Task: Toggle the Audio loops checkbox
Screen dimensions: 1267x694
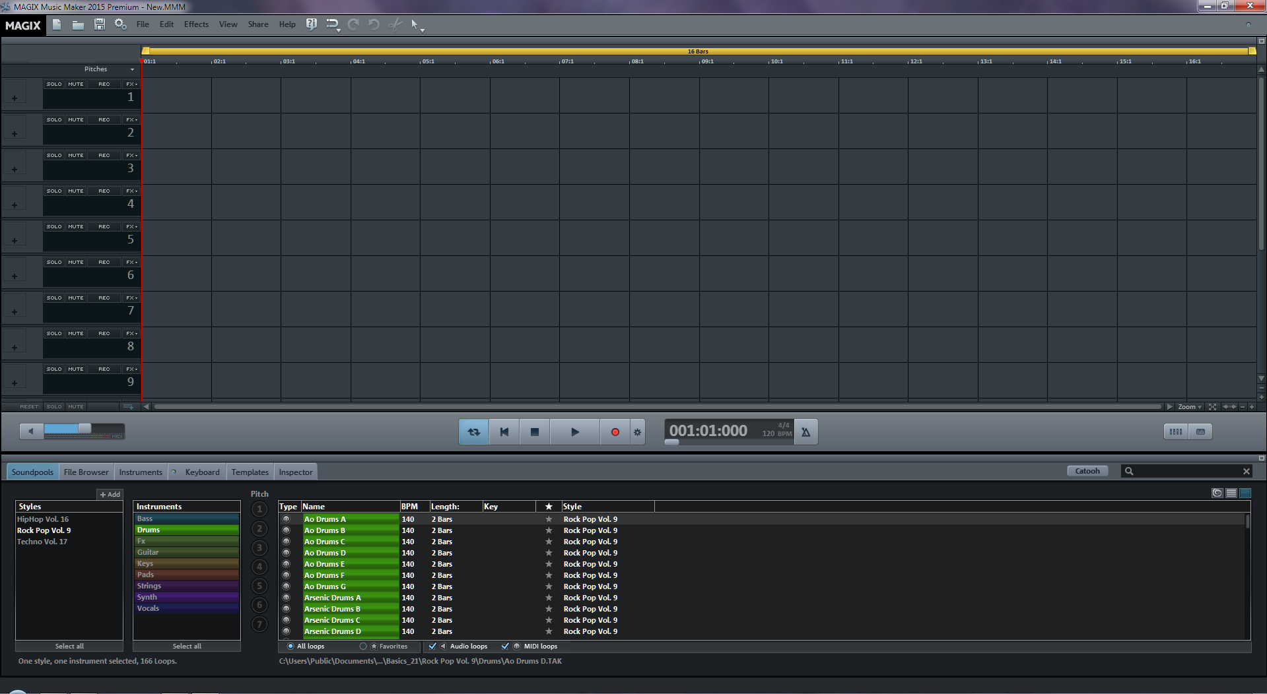Action: tap(432, 647)
